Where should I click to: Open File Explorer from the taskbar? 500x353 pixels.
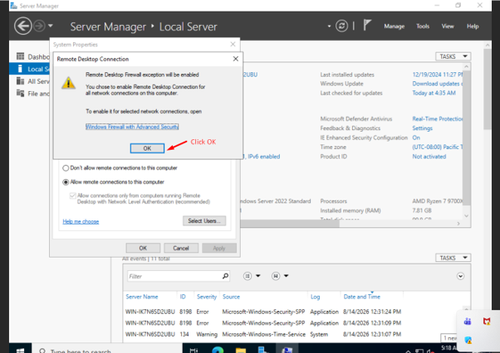[x=241, y=350]
